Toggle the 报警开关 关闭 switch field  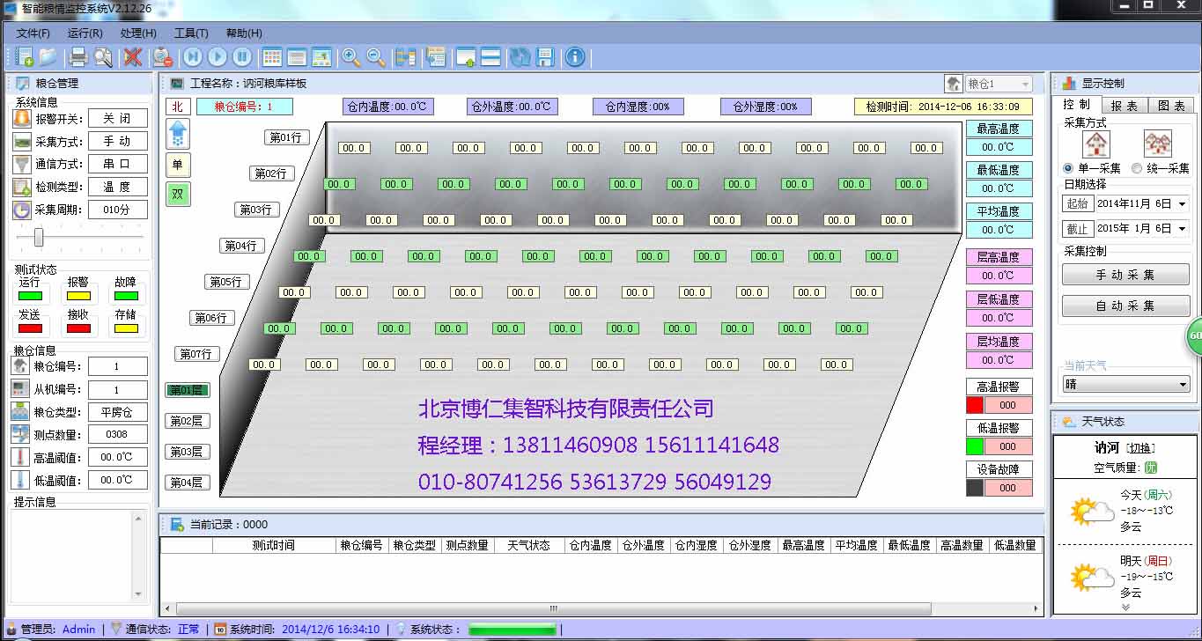[x=117, y=118]
